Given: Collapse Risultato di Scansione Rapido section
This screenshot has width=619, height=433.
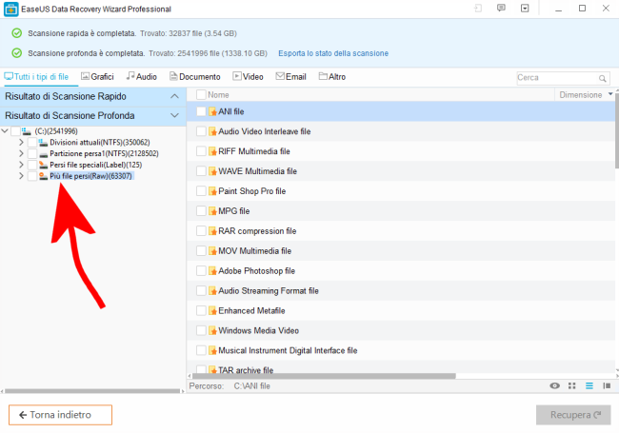Looking at the screenshot, I should pyautogui.click(x=174, y=96).
